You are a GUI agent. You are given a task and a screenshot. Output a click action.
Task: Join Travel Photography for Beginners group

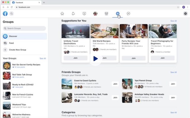[x=163, y=58]
